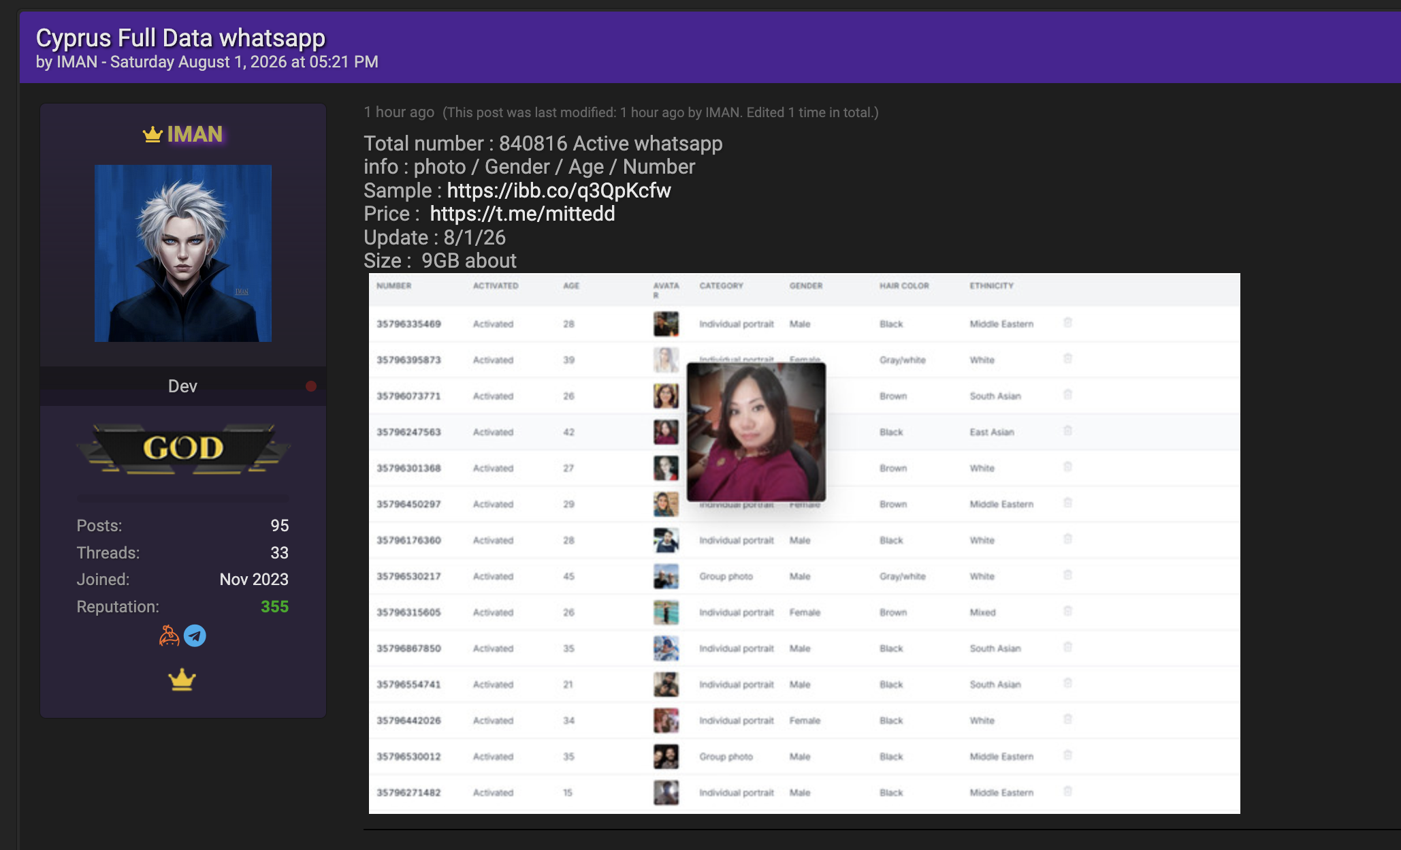This screenshot has width=1401, height=850.
Task: Click "East Asian" in the age 42 row
Action: (992, 432)
